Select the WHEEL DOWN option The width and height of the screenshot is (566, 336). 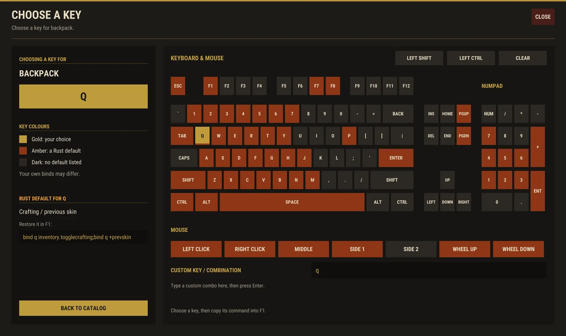point(518,249)
